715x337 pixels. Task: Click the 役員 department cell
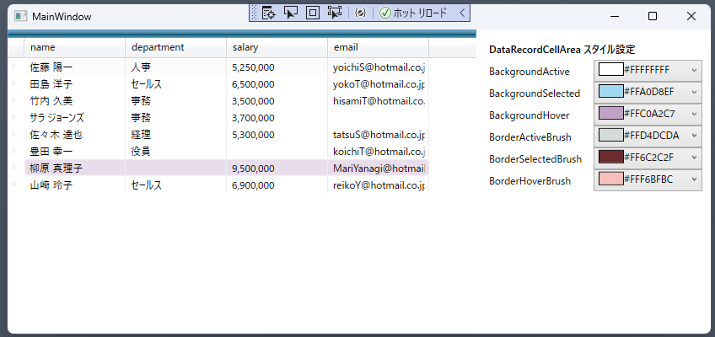click(176, 152)
